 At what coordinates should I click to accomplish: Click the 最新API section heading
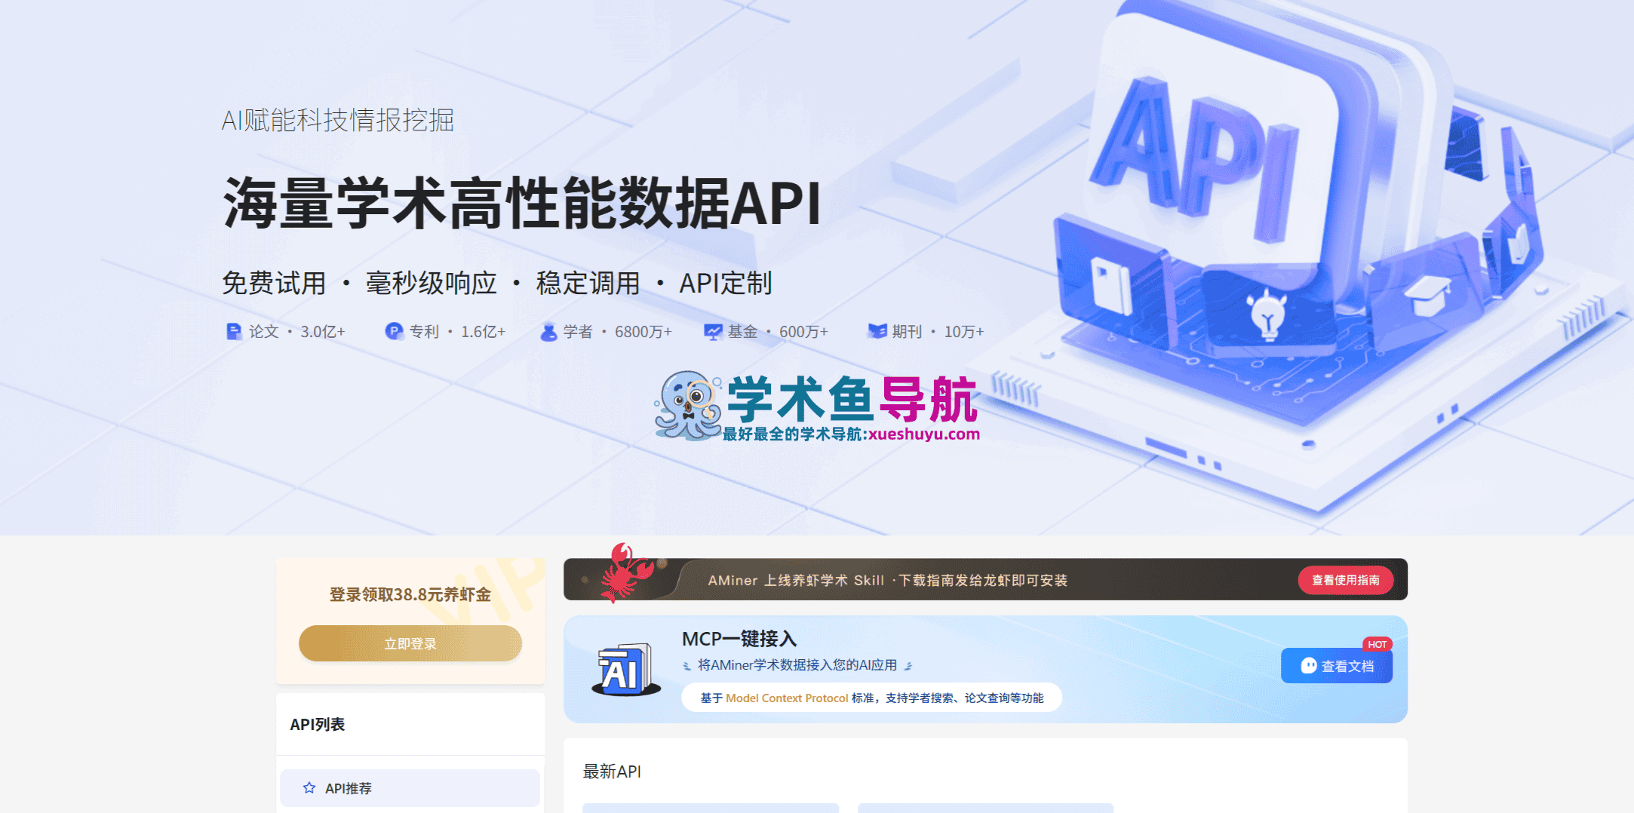point(612,772)
